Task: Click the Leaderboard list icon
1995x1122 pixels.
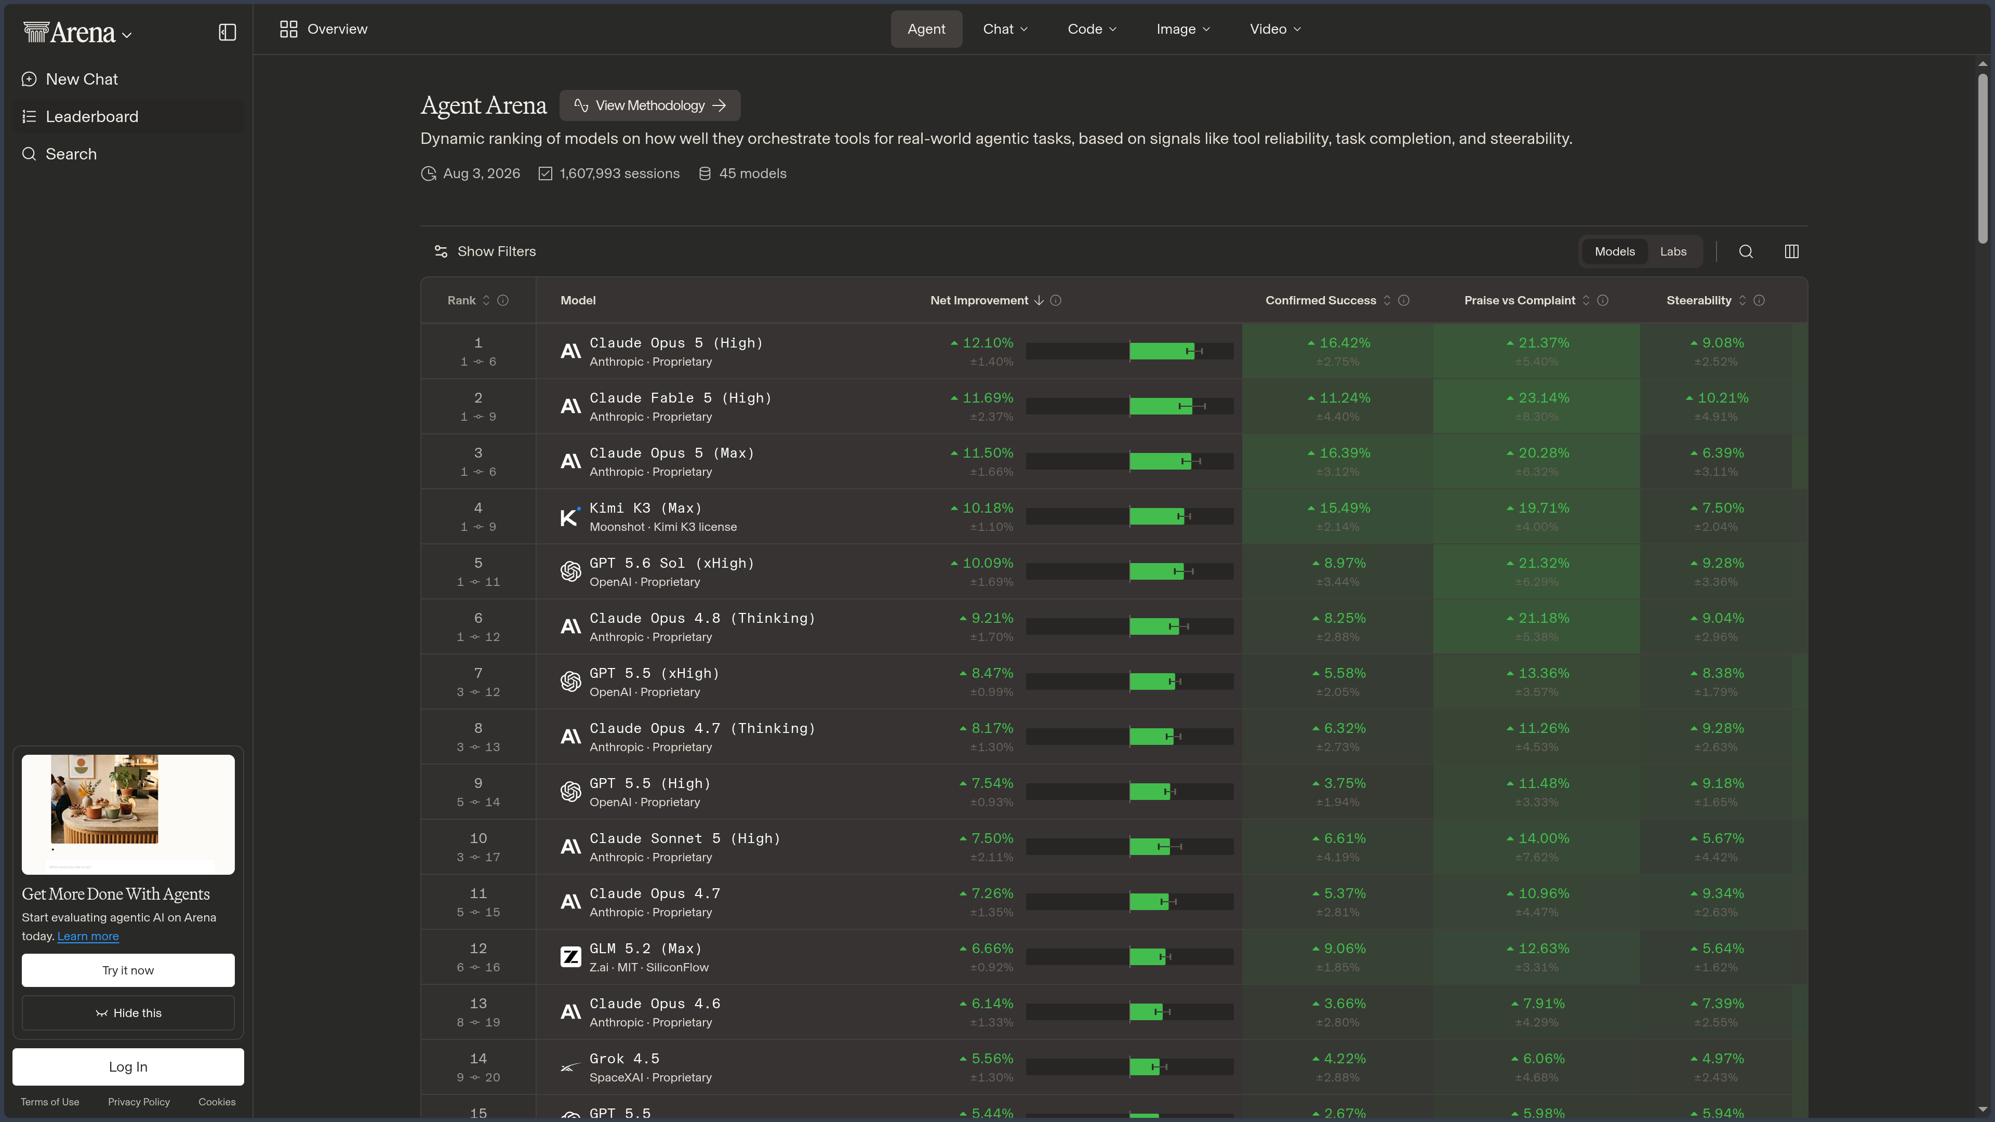Action: click(x=30, y=117)
